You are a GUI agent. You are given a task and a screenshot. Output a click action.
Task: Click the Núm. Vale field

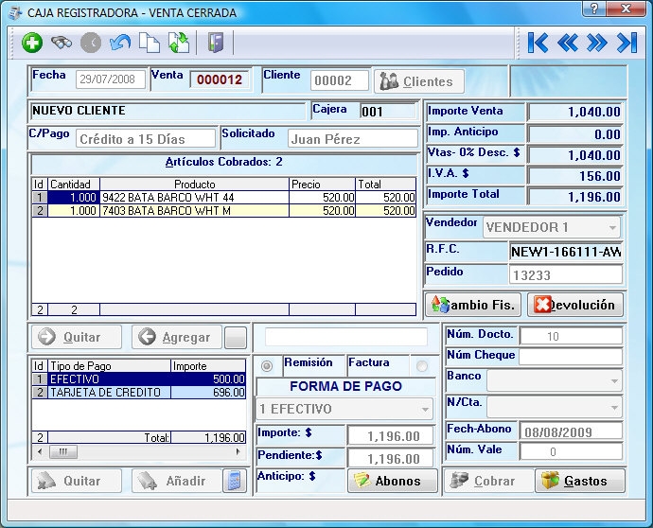coord(571,451)
